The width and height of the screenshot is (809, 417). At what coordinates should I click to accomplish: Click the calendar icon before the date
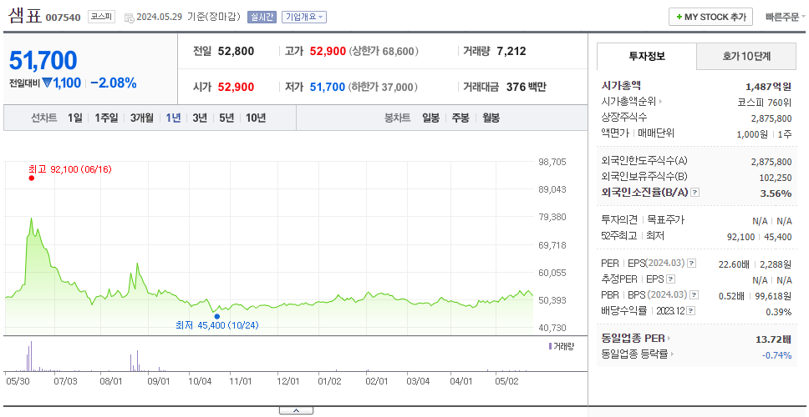click(x=129, y=18)
